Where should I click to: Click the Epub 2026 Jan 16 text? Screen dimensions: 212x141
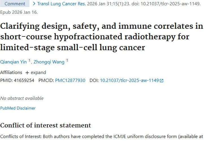click(x=19, y=12)
